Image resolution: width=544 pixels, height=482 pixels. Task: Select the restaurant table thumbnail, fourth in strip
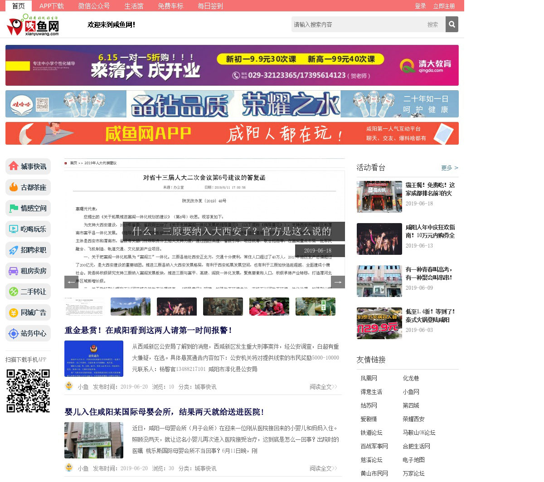223,307
